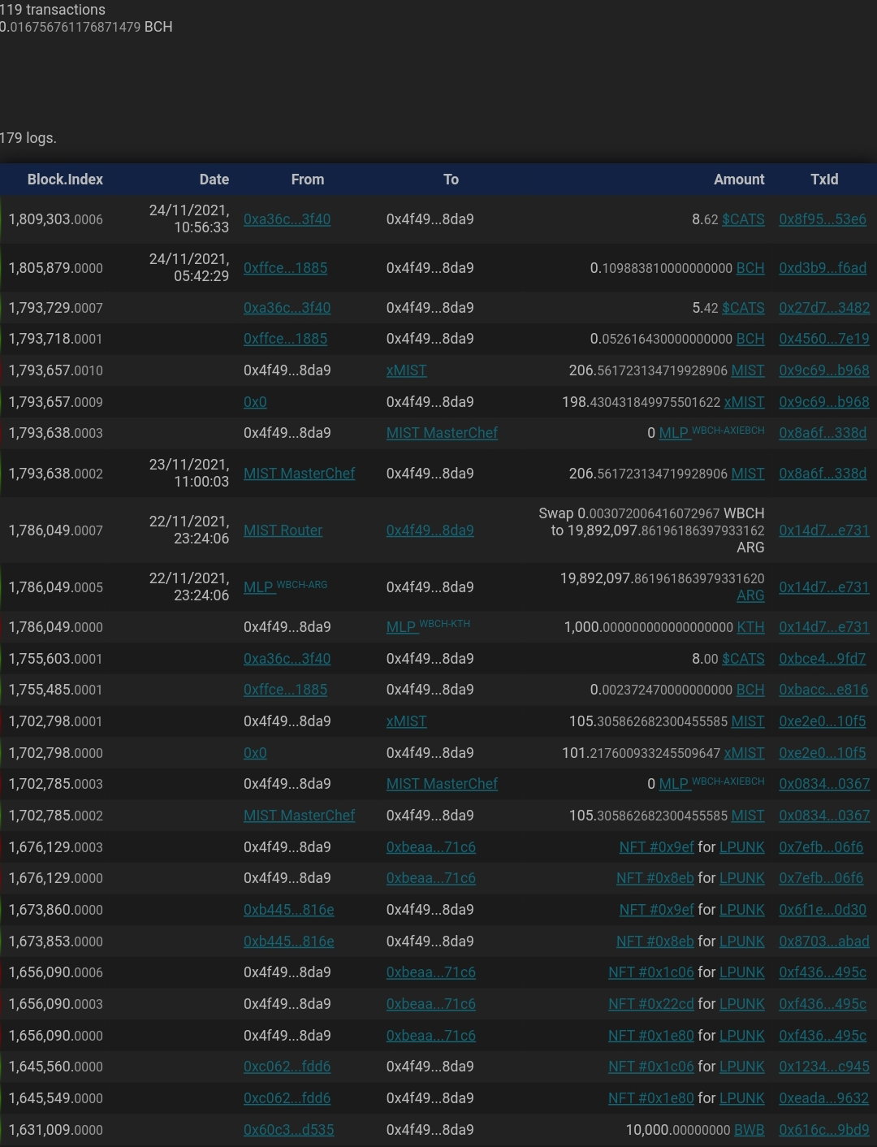
Task: Open transaction 0x14d7...e731 in Swap row
Action: click(823, 530)
